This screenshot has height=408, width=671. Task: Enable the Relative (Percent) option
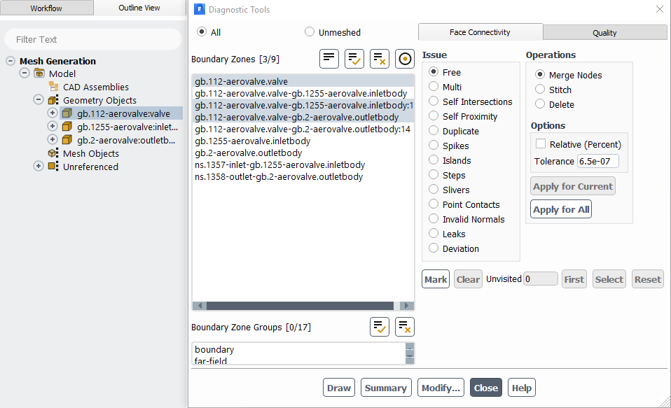tap(540, 143)
